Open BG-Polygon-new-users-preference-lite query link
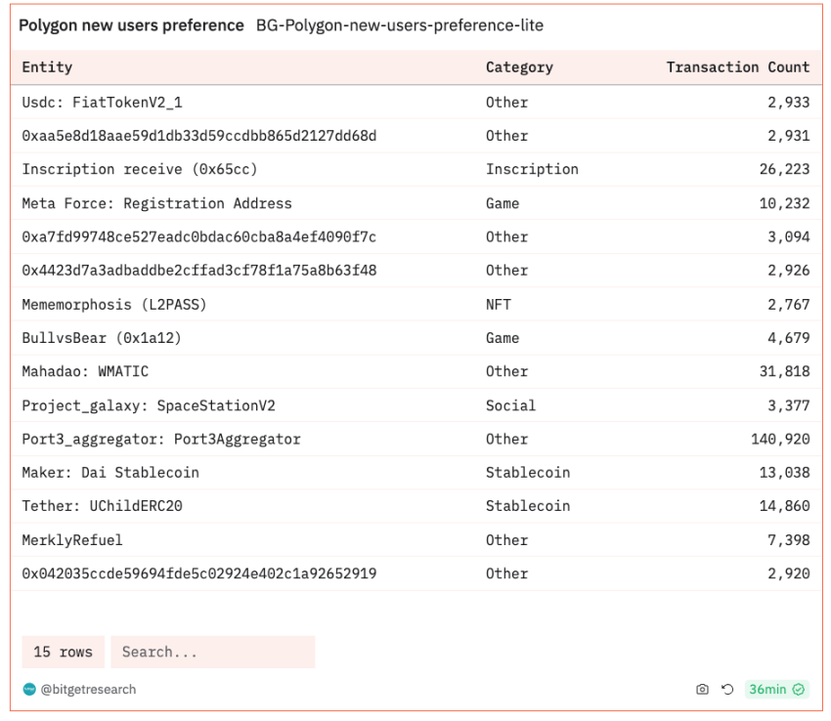831x721 pixels. tap(400, 25)
